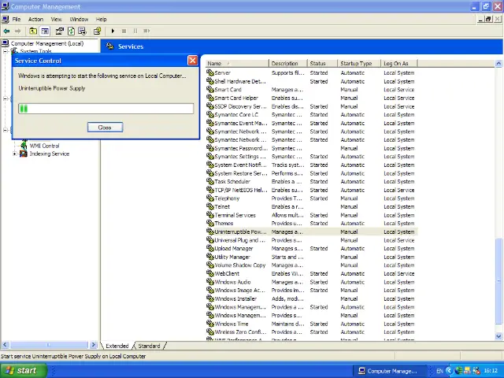Switch to the Extended tab
Viewport: 504px width, 378px height.
click(117, 346)
